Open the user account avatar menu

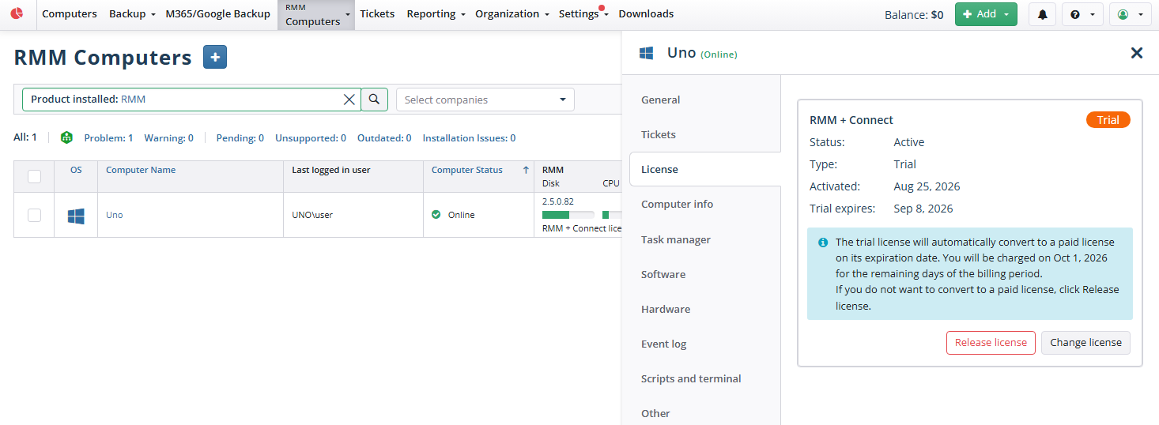point(1131,14)
